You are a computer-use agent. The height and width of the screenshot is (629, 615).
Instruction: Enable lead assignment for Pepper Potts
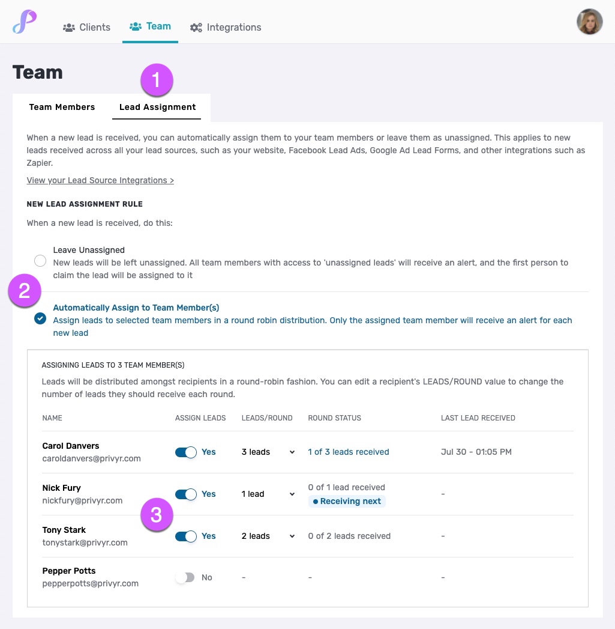coord(185,577)
